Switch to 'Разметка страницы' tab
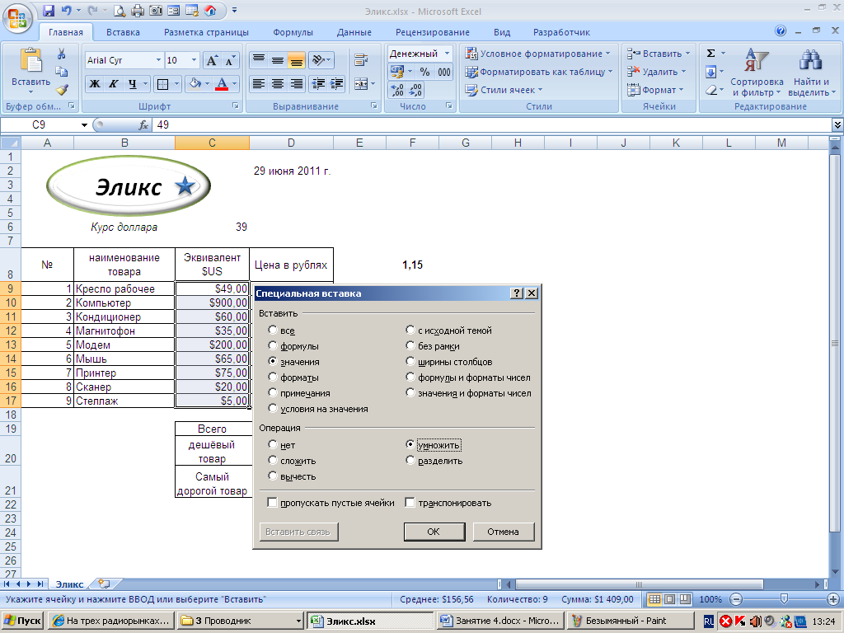The height and width of the screenshot is (633, 844). [x=206, y=32]
